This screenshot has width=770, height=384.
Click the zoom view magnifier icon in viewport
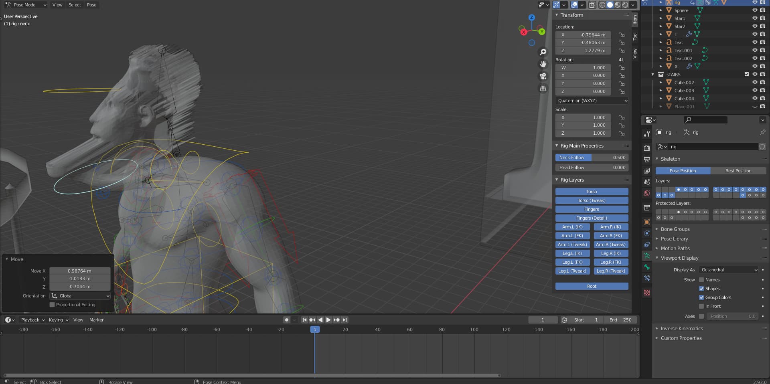(543, 52)
